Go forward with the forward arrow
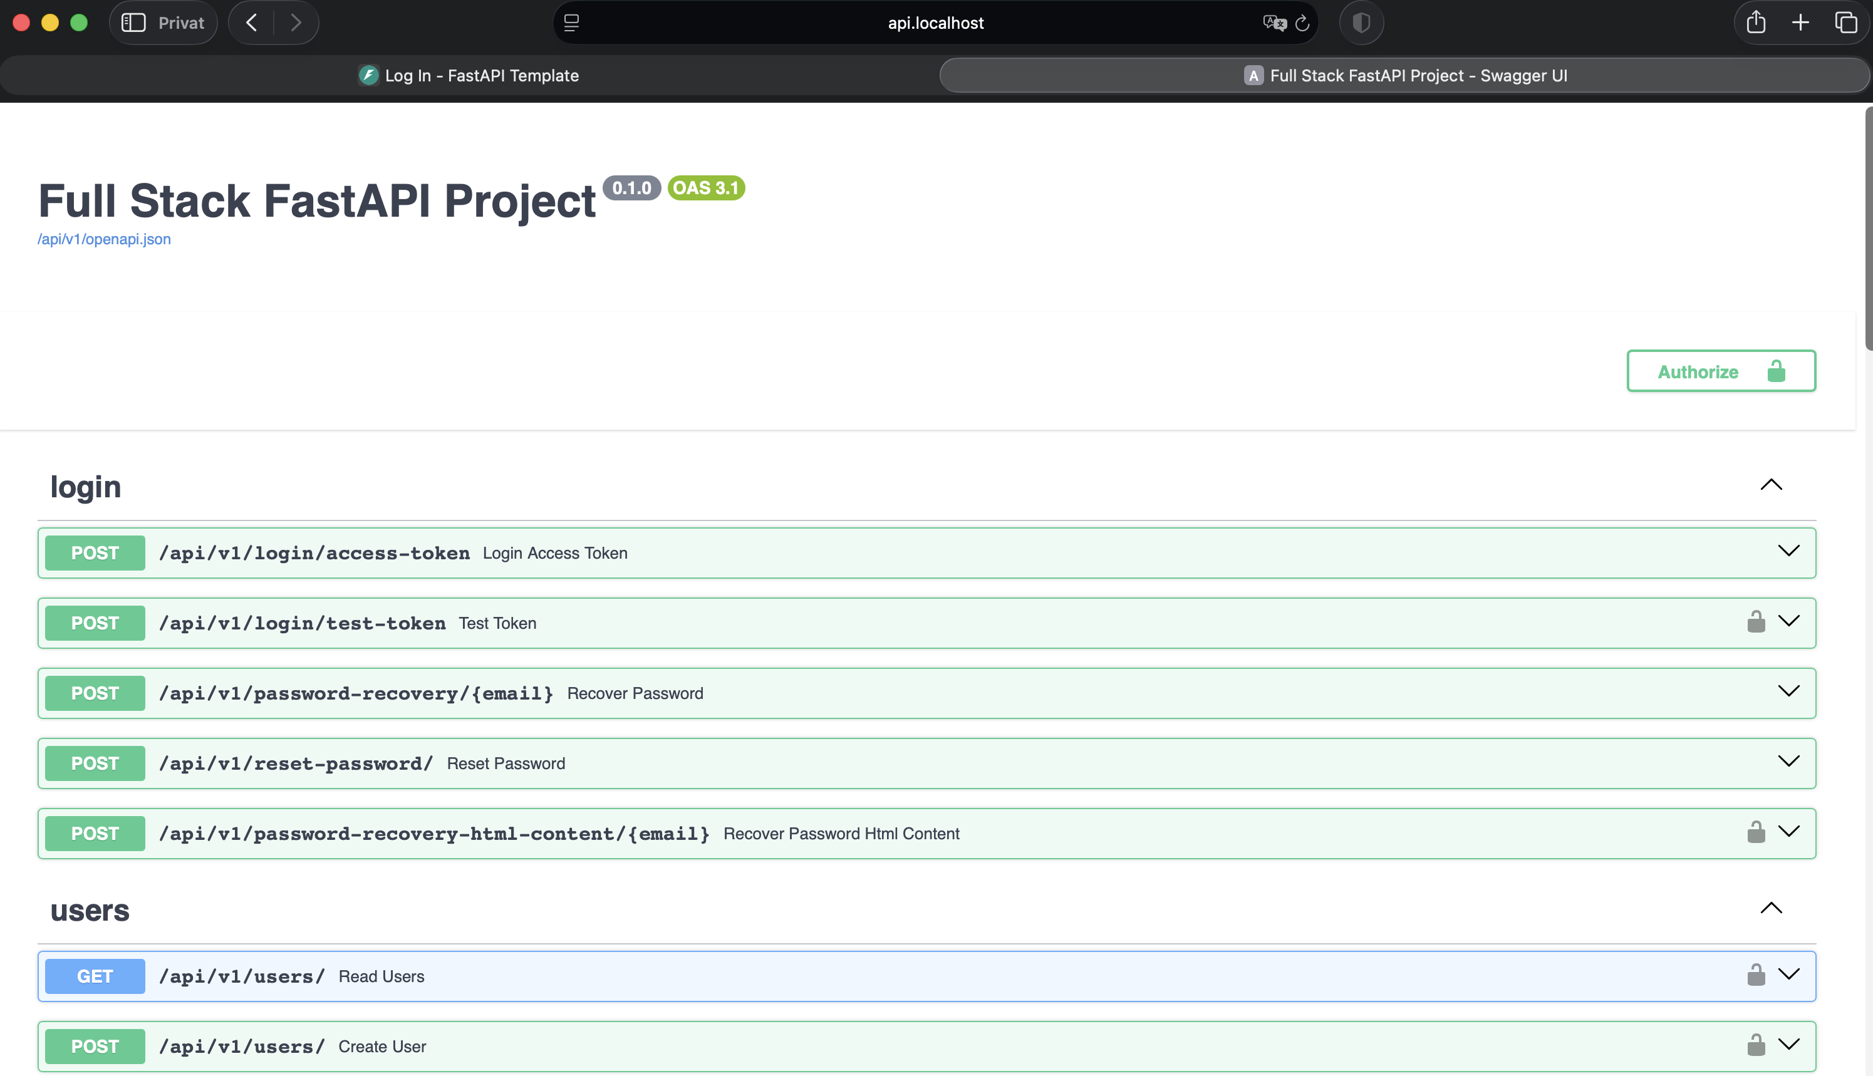The width and height of the screenshot is (1873, 1076). click(296, 23)
